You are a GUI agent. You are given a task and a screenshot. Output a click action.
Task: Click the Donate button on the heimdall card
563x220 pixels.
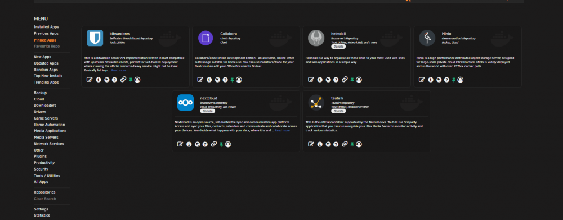coord(338,47)
